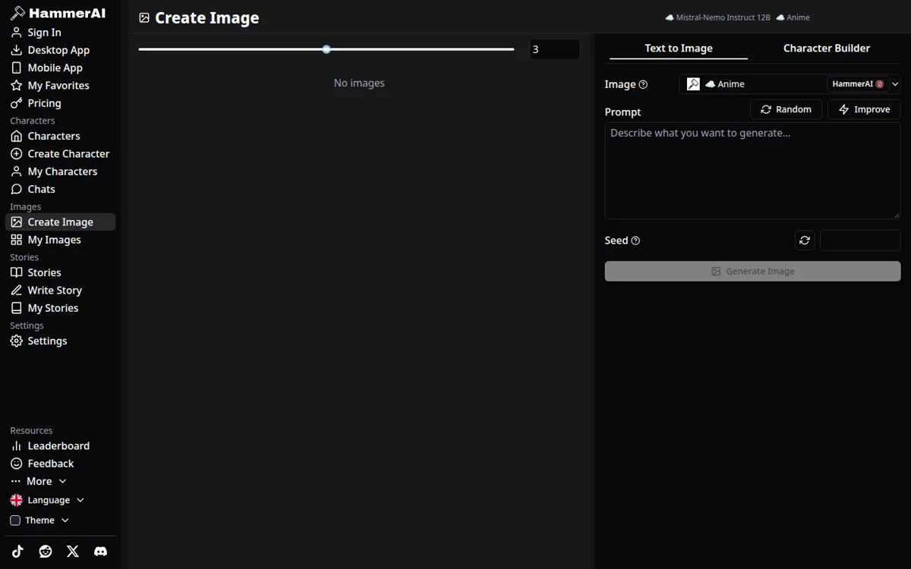Screen dimensions: 911x569
Task: Open the Discord social link
Action: [100, 552]
